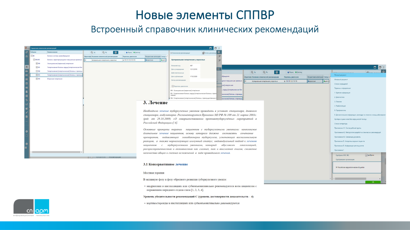
Task: Click the clear filter X button in left window
Action: (116, 52)
